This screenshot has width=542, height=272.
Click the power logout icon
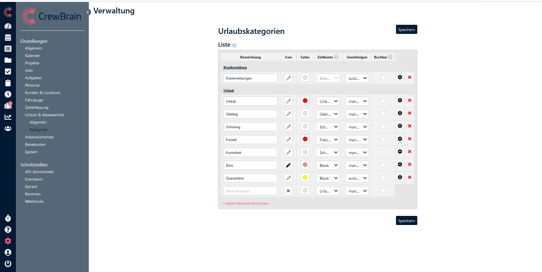tap(8, 263)
